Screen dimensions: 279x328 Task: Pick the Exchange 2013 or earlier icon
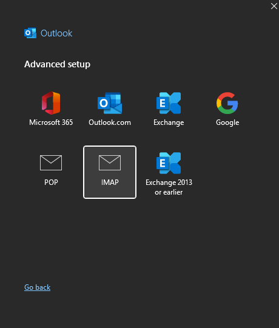pyautogui.click(x=169, y=163)
